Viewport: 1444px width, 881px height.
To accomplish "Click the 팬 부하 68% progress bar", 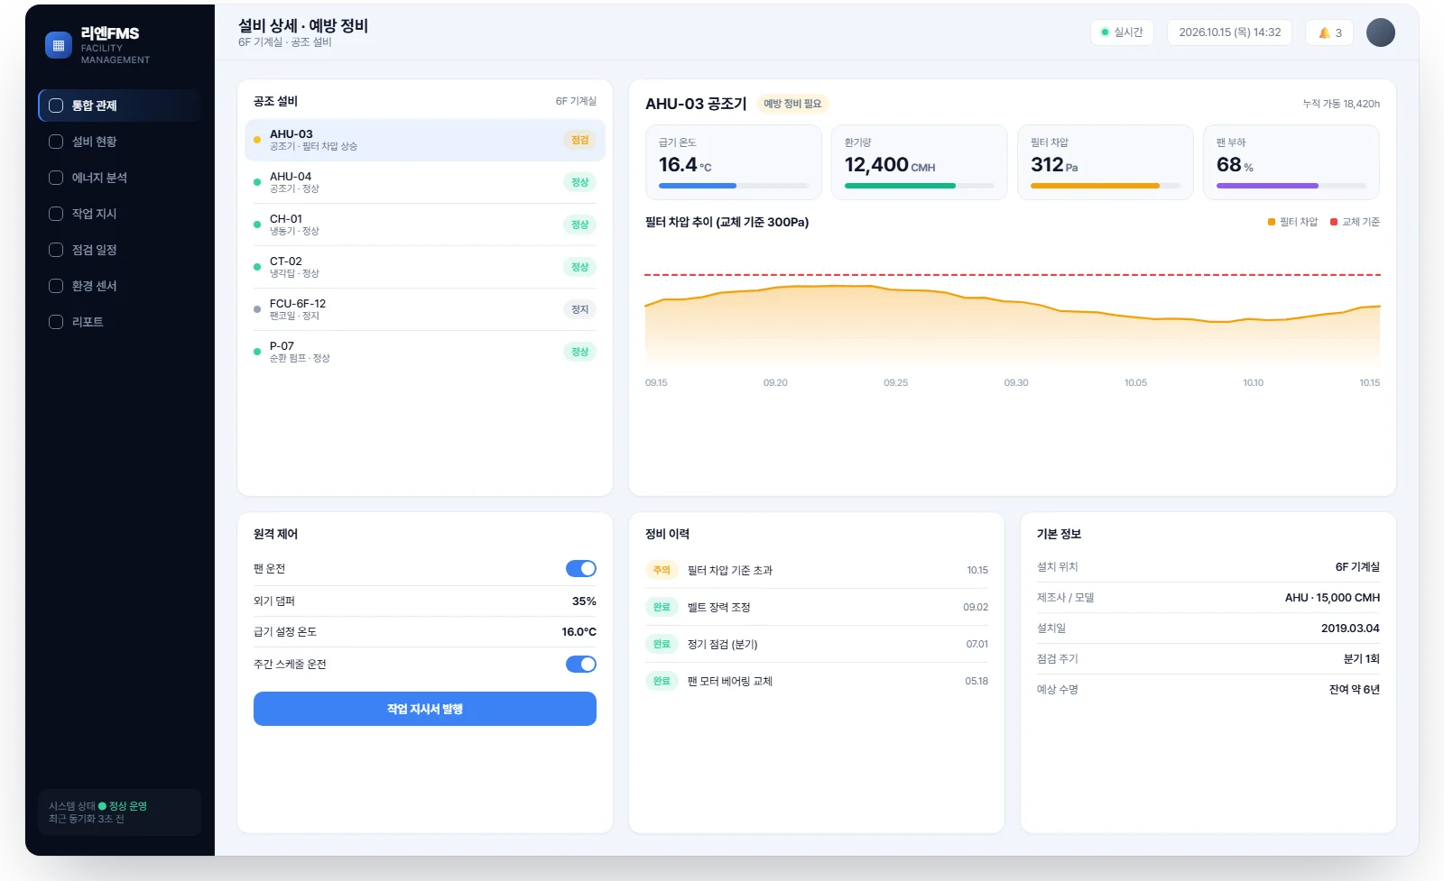I will (1291, 186).
